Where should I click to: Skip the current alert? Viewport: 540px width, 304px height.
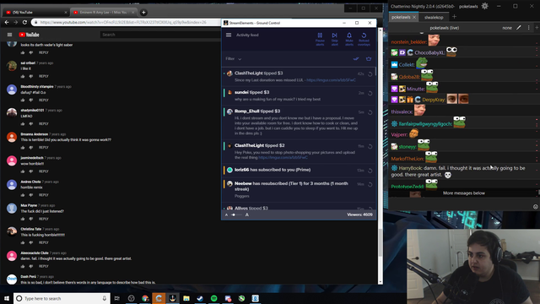click(x=334, y=39)
